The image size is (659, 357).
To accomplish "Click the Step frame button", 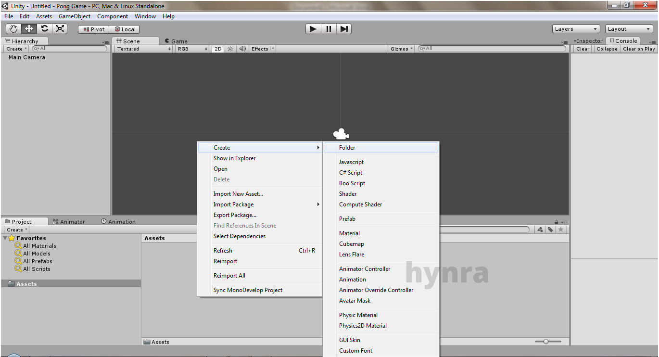I will (x=344, y=29).
